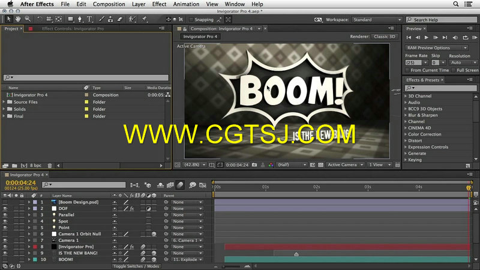Click Toggle Switches / Modes button
This screenshot has height=270, width=480.
(136, 266)
